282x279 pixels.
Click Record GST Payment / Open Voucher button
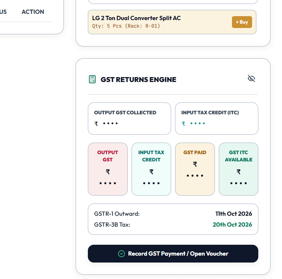(x=173, y=253)
